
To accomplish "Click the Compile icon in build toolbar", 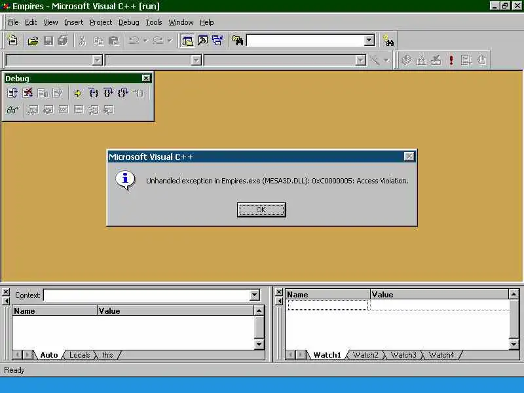I will click(x=407, y=60).
